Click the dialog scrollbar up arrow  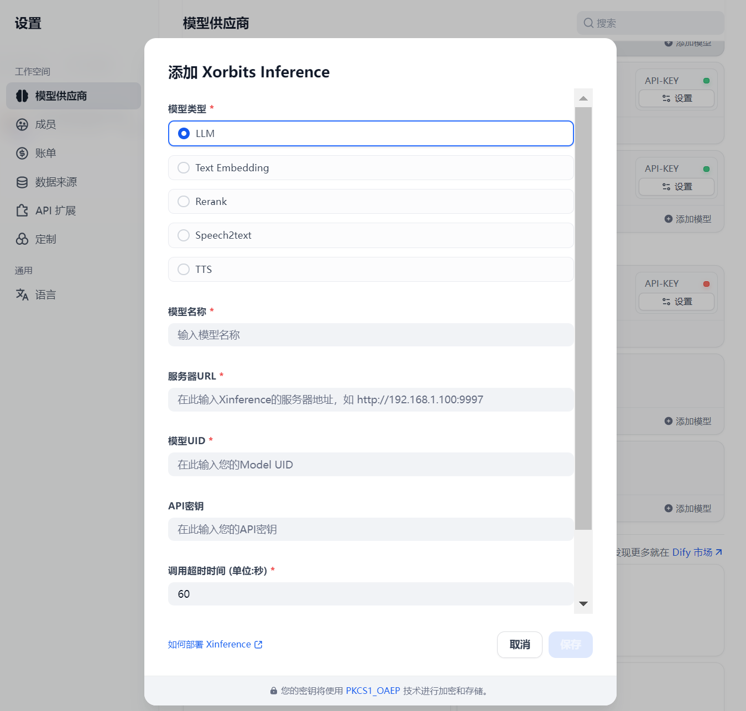coord(583,98)
